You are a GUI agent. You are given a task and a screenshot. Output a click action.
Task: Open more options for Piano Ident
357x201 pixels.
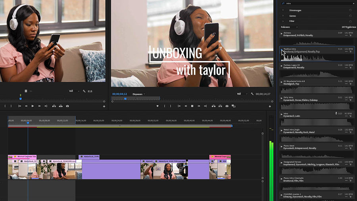[346, 148]
